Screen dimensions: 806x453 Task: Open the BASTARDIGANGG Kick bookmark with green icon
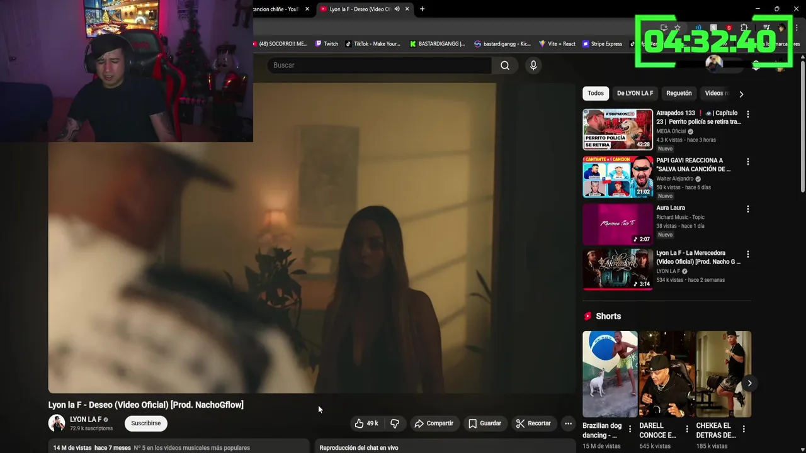(437, 44)
